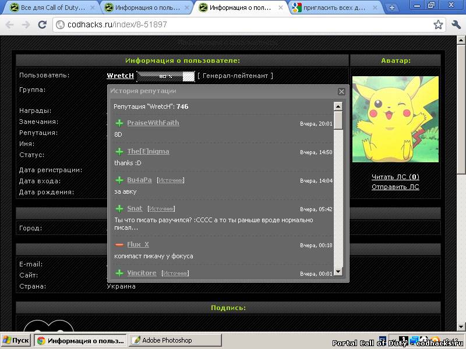Click the 'Аватар:' header
Viewport: 466px width, 349px height.
[x=396, y=60]
